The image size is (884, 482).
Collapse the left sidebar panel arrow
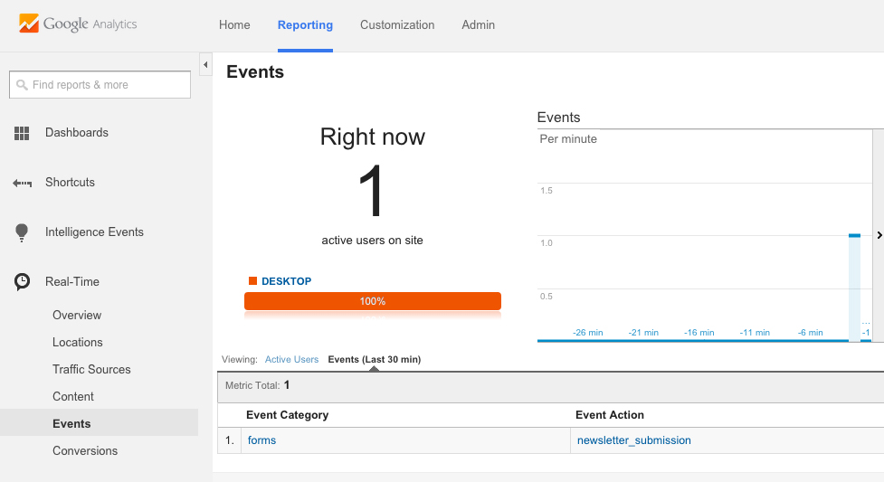point(205,65)
